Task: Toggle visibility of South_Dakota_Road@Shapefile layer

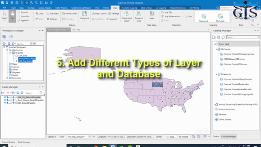Action: (5, 100)
